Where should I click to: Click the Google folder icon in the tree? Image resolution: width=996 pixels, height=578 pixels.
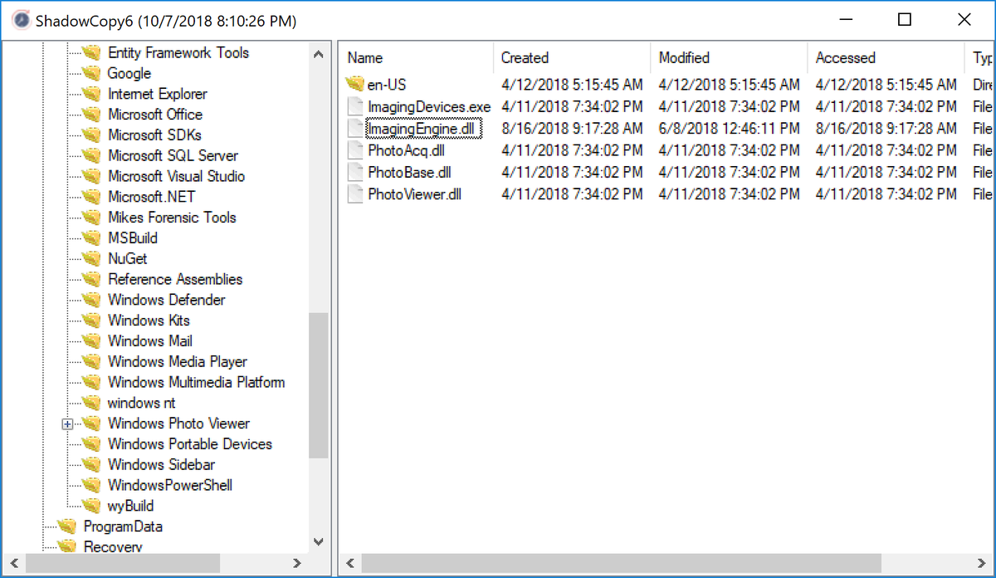coord(90,73)
